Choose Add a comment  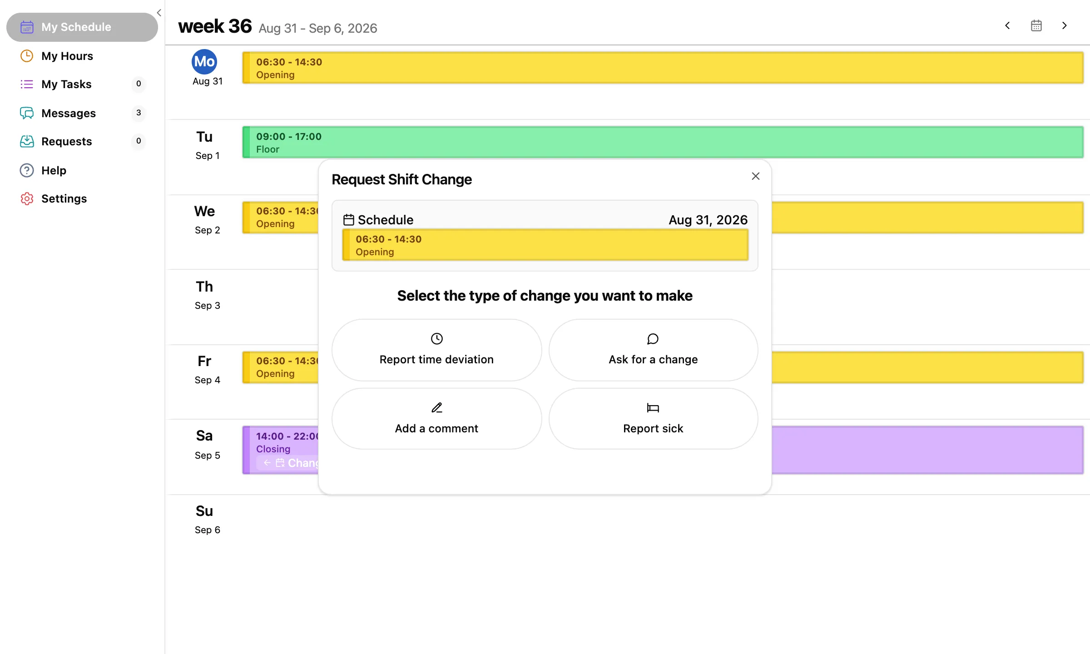(436, 419)
